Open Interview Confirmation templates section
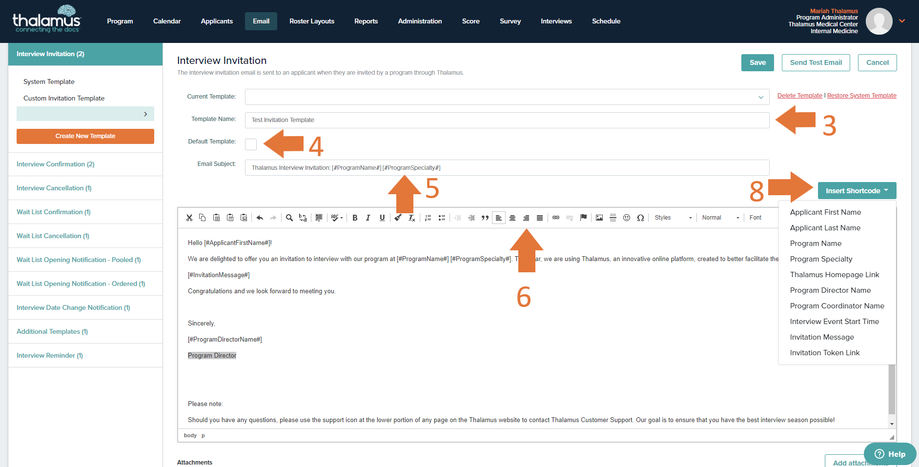The image size is (919, 467). [x=56, y=164]
